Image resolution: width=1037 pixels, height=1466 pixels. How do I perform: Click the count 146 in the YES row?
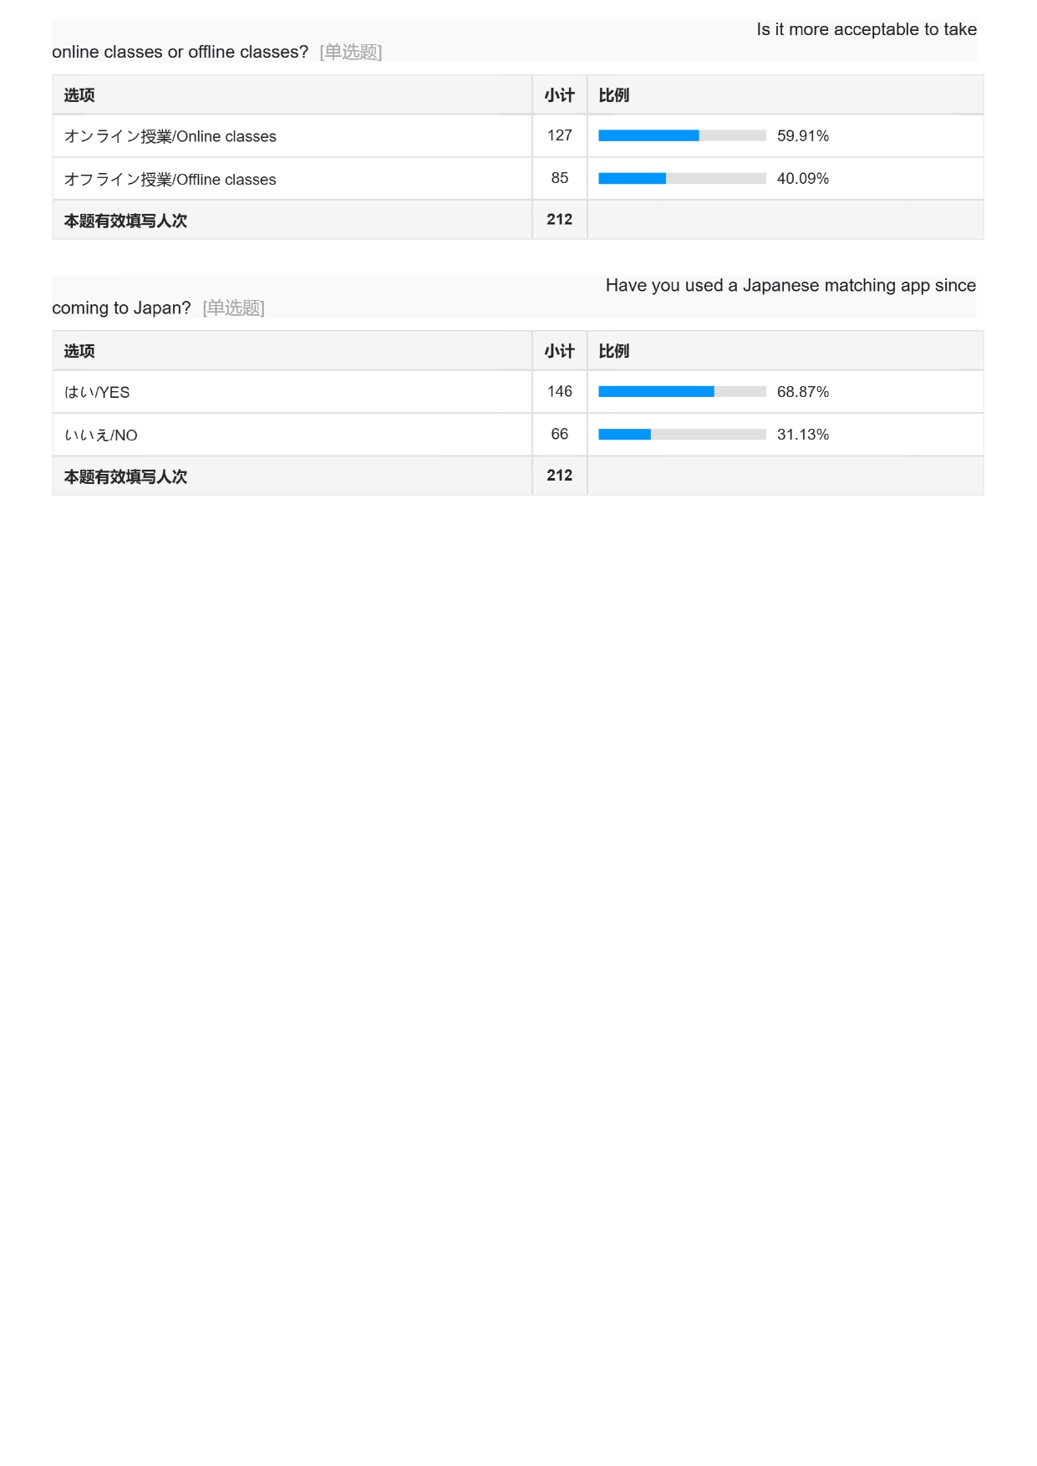[x=560, y=391]
